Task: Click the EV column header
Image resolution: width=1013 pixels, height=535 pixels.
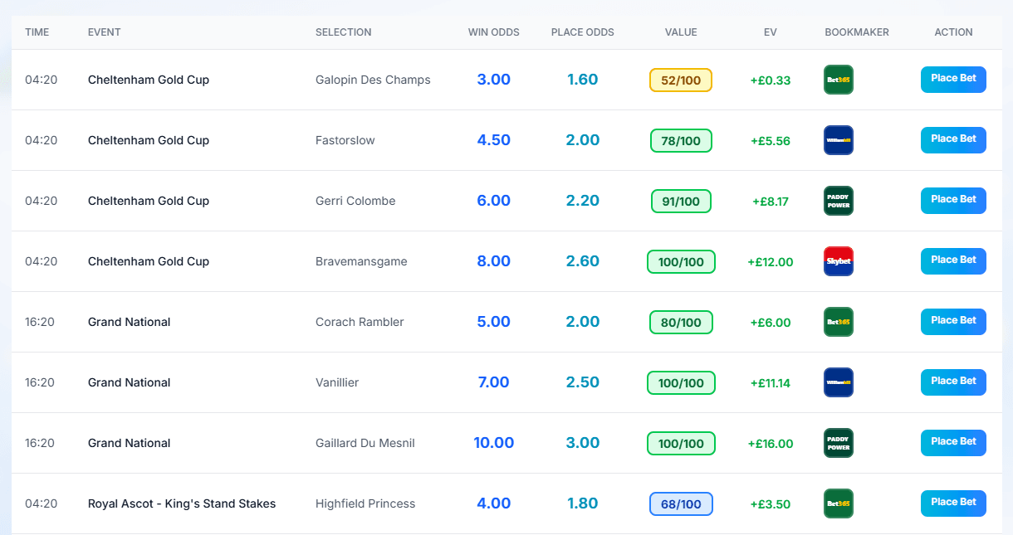Action: coord(770,32)
